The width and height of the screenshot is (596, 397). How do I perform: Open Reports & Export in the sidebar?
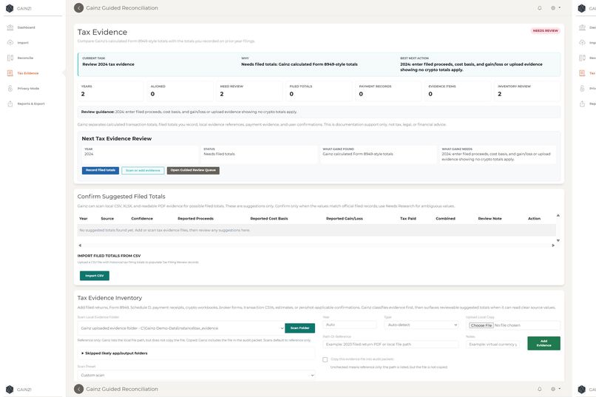pyautogui.click(x=31, y=104)
